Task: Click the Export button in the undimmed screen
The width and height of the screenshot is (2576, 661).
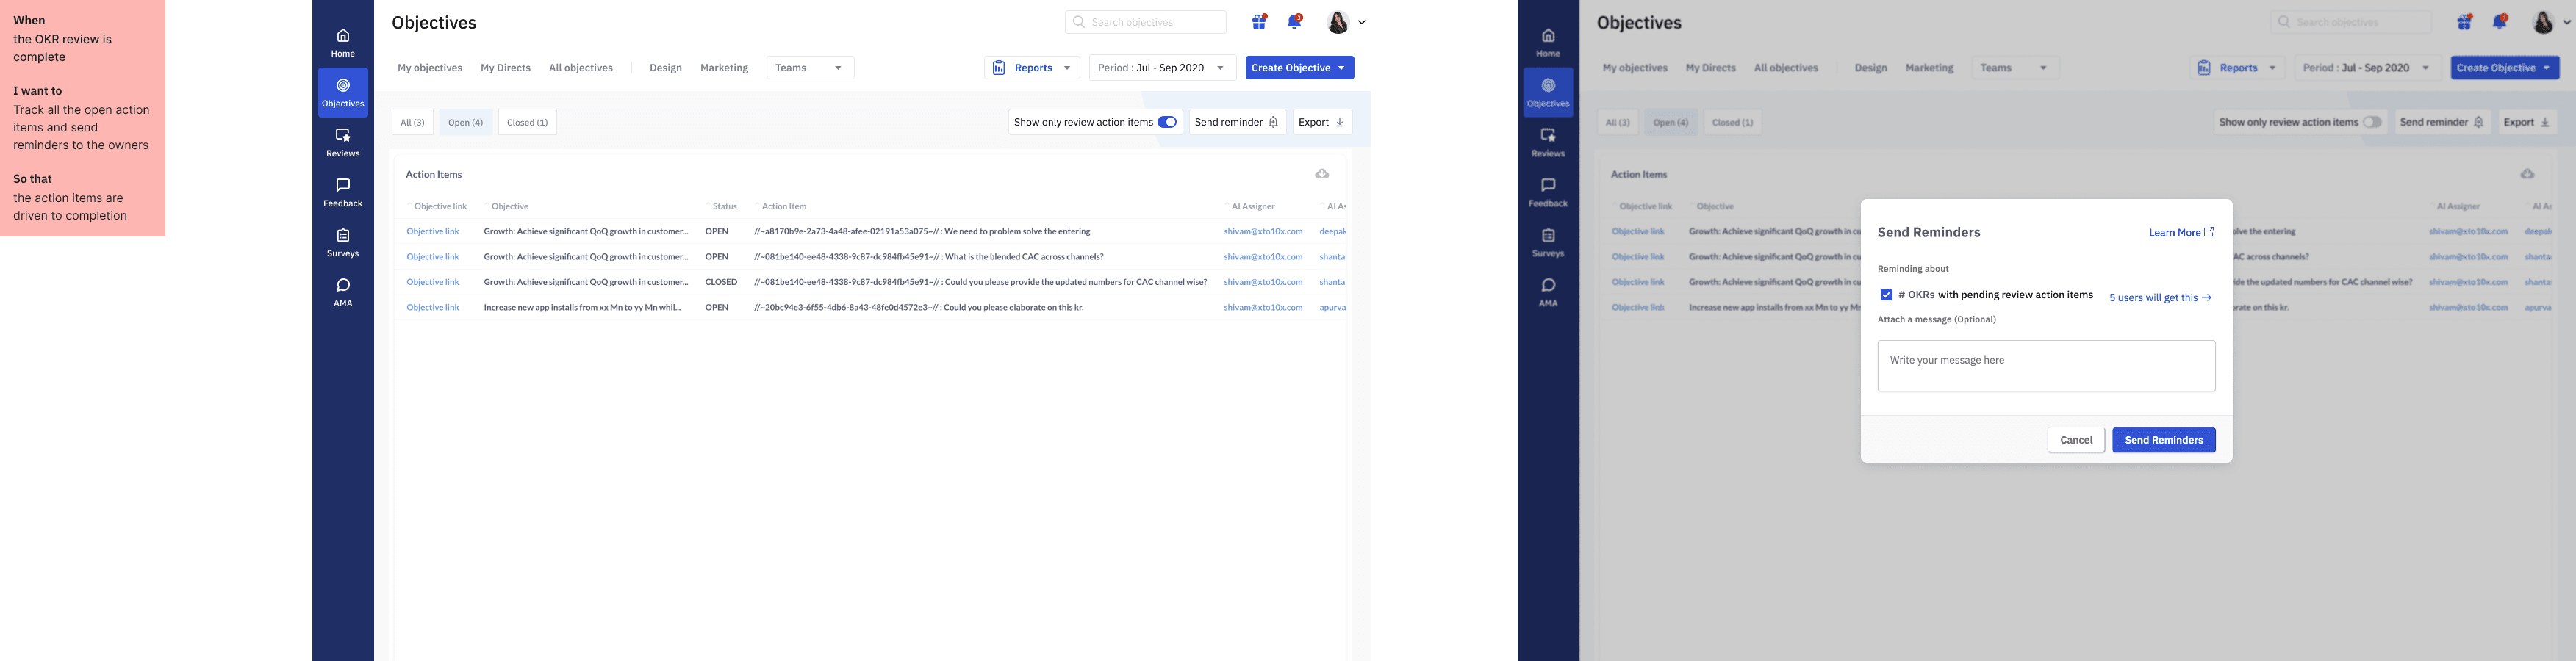Action: pos(1322,122)
